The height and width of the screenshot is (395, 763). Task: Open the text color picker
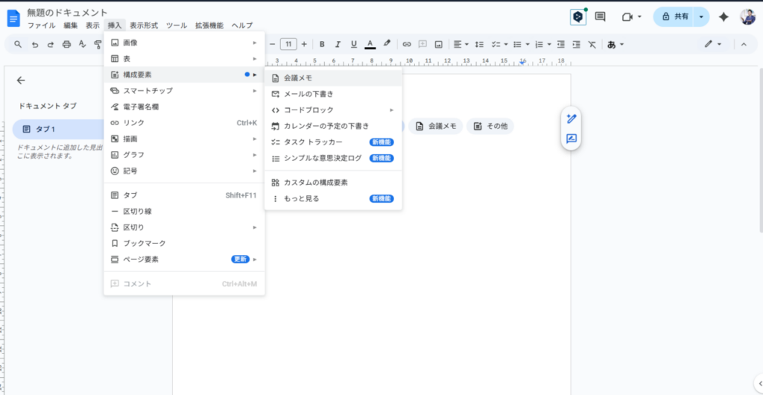(x=370, y=44)
